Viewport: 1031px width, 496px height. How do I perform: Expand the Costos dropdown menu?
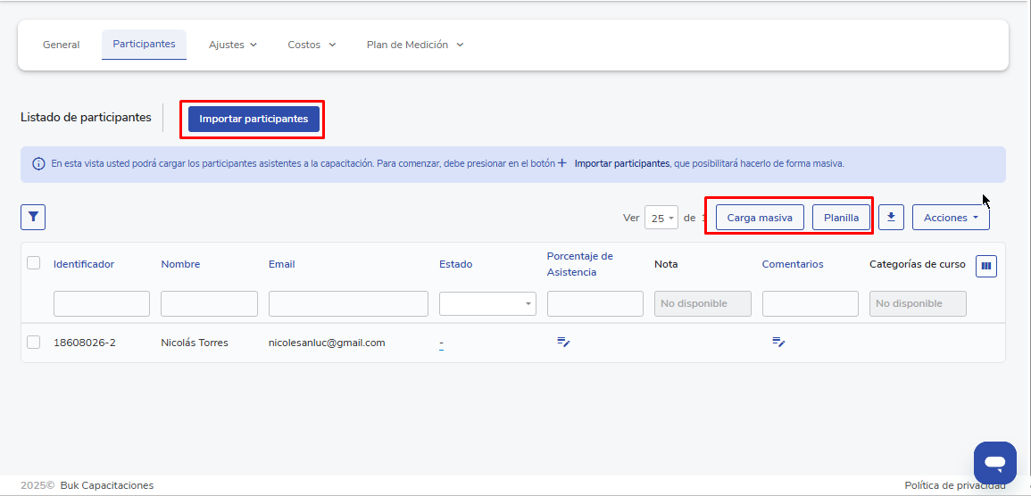(312, 45)
